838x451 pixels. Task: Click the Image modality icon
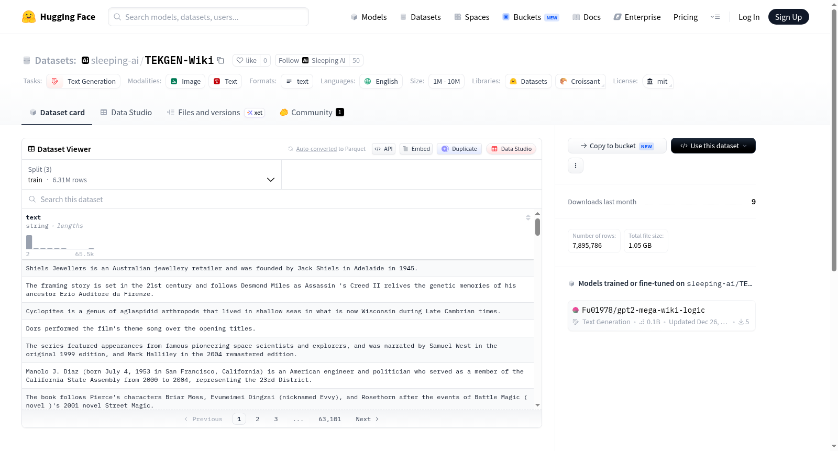point(174,81)
